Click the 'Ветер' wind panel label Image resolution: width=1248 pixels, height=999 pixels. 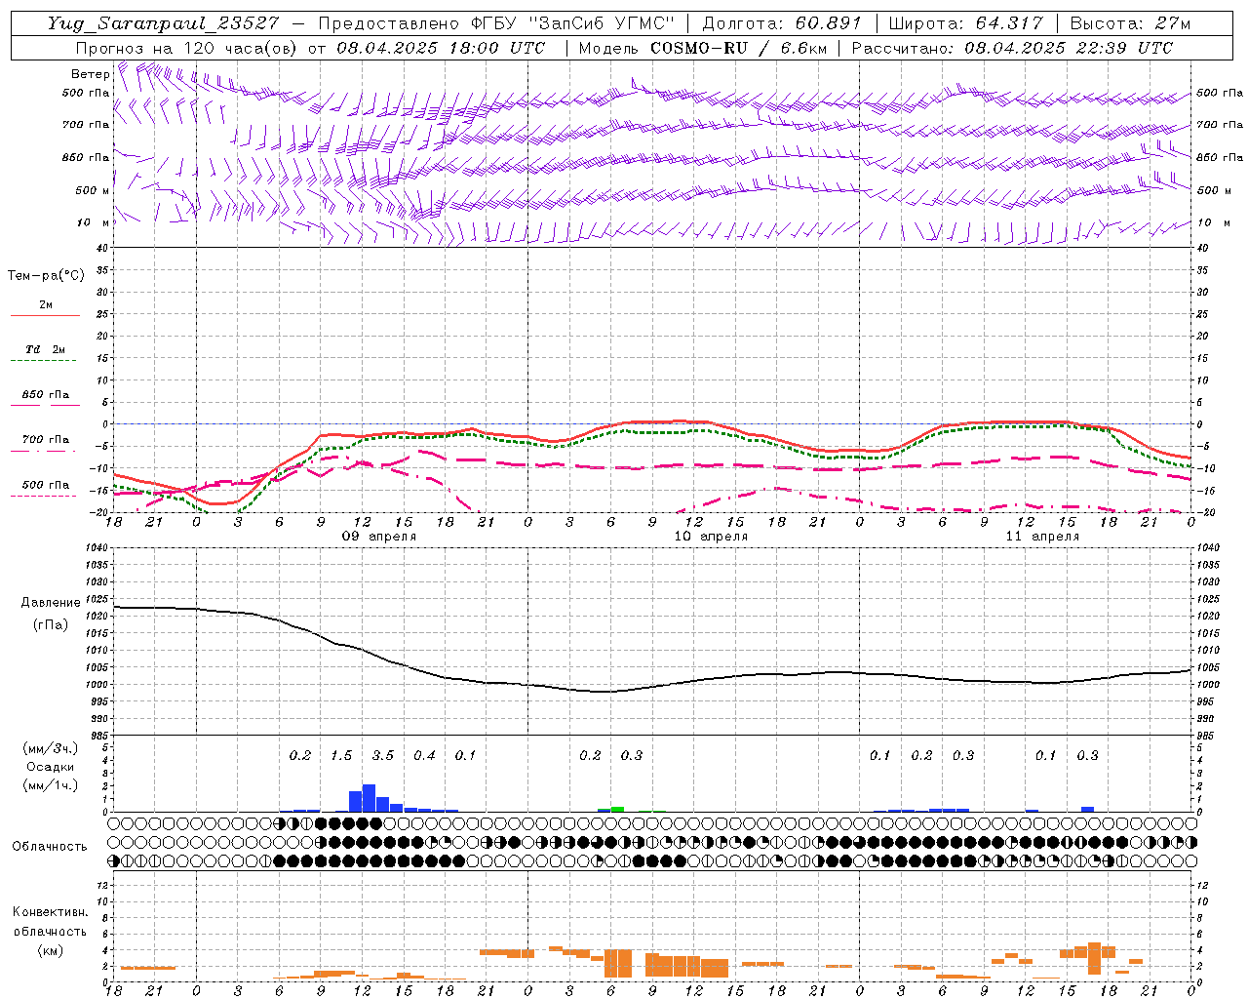tap(90, 74)
